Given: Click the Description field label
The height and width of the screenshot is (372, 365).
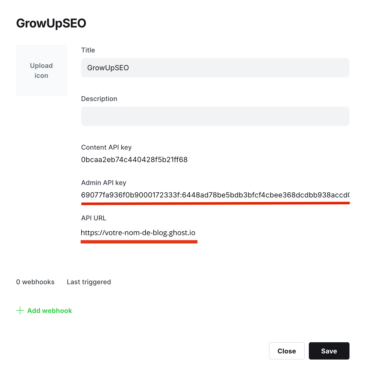Looking at the screenshot, I should tap(99, 99).
